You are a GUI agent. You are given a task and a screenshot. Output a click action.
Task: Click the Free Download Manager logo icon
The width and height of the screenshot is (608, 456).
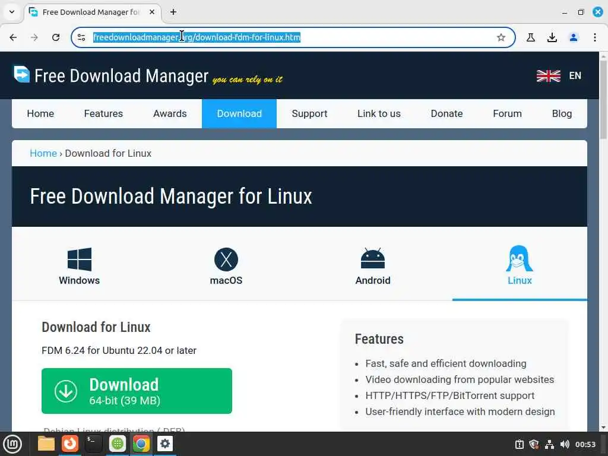(21, 74)
